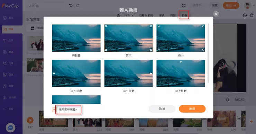Click the fill bucket icon in toolbar

tap(118, 16)
